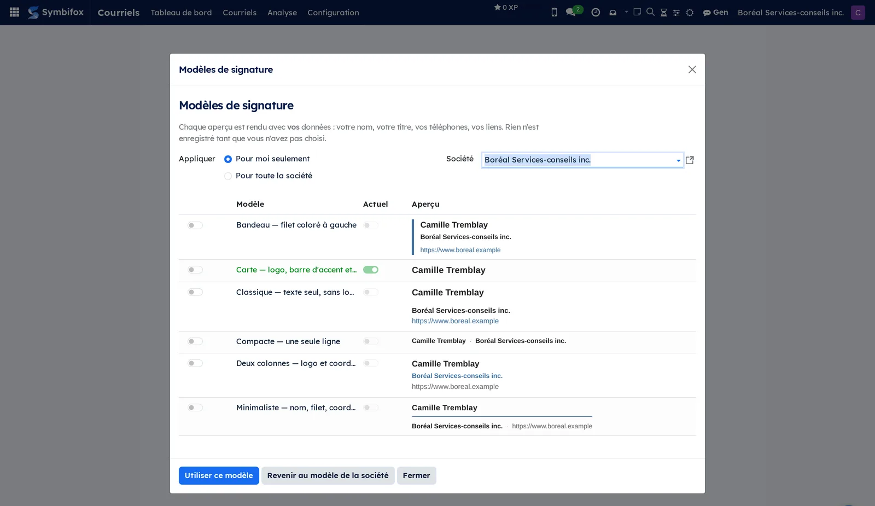This screenshot has height=506, width=875.
Task: Click Camille Tremblay in Carte preview
Action: click(448, 270)
